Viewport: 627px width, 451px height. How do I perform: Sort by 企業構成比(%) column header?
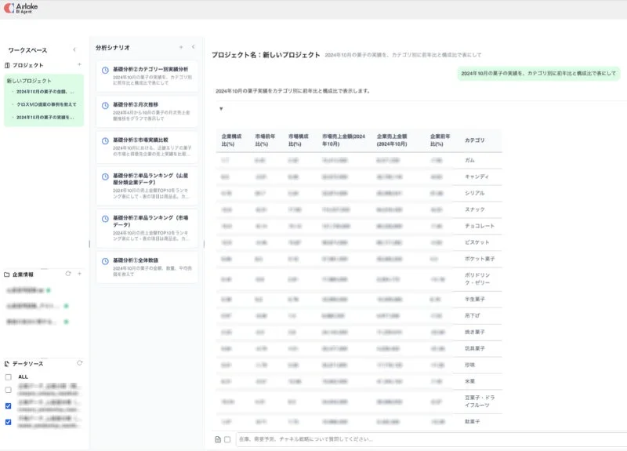(x=231, y=140)
